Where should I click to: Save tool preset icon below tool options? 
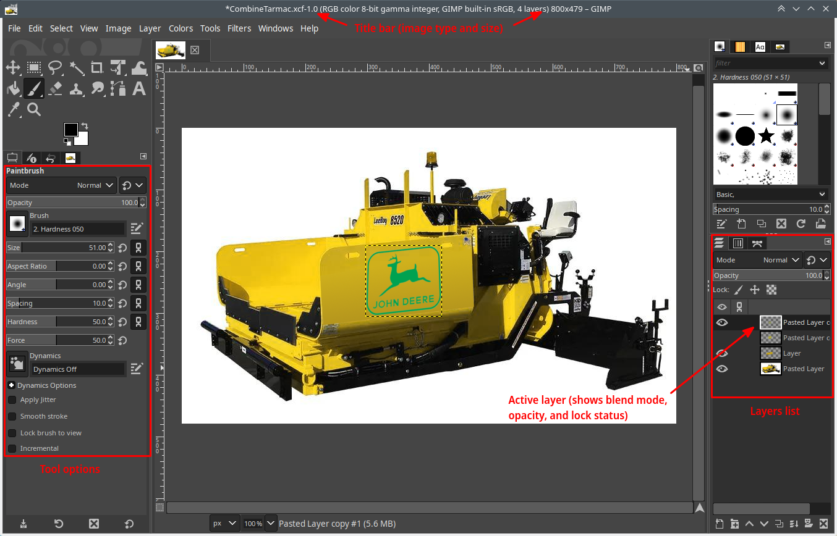point(23,524)
